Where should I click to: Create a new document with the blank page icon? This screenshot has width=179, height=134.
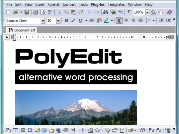8,12
